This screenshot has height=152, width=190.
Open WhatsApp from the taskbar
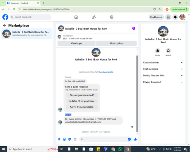[120, 149]
